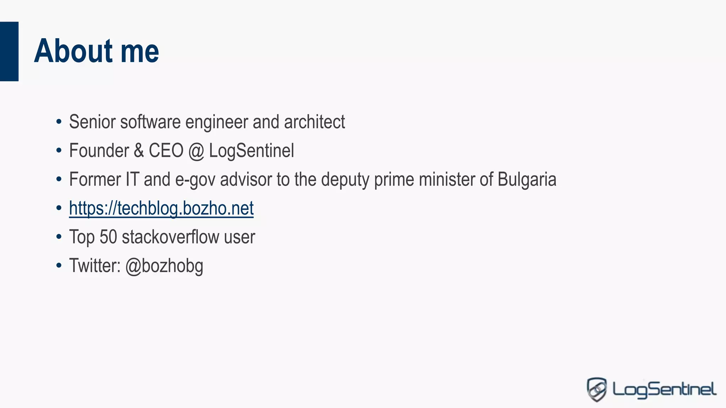Viewport: 726px width, 408px height.
Task: Click the bullet dot before Founder & CEO
Action: pos(59,151)
